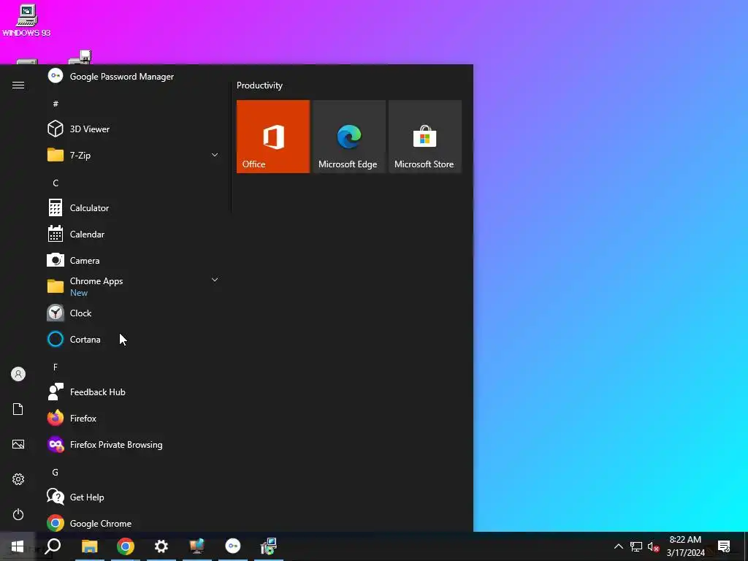This screenshot has height=561, width=748.
Task: Click the C letter section header
Action: 56,183
